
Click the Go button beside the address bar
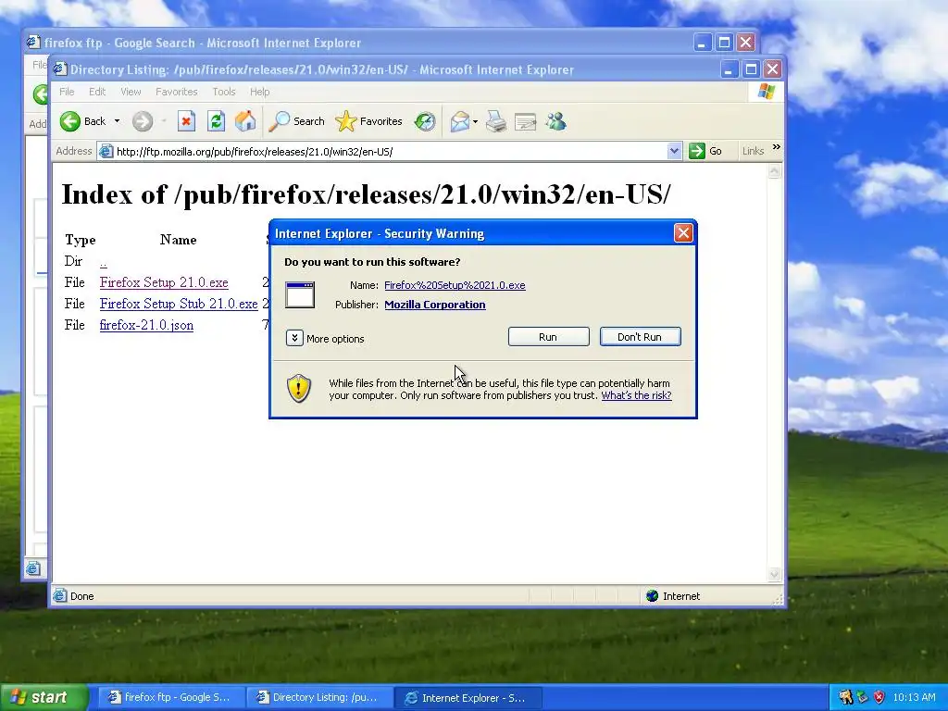pos(705,151)
